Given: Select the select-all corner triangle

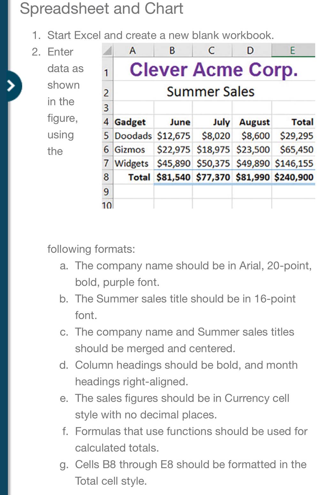Looking at the screenshot, I should (x=107, y=50).
